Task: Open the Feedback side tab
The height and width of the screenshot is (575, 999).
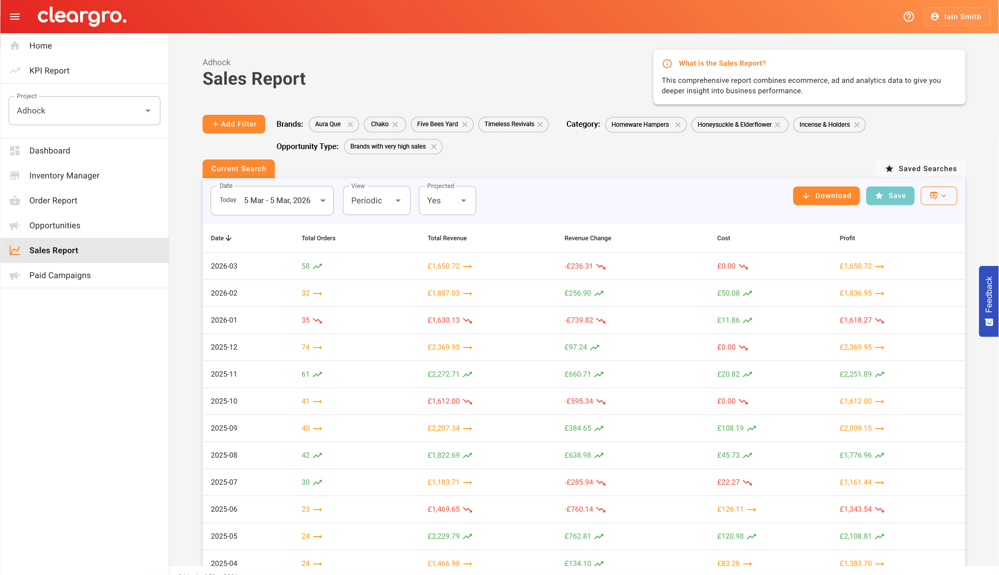Action: point(989,301)
